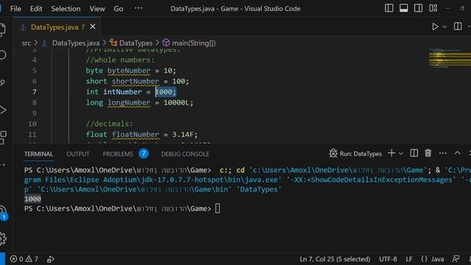
Task: Open terminal panel more actions ellipsis
Action: click(x=443, y=153)
